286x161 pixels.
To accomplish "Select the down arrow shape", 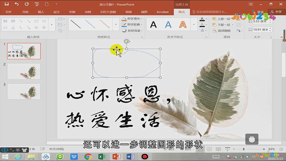I will click(x=44, y=28).
